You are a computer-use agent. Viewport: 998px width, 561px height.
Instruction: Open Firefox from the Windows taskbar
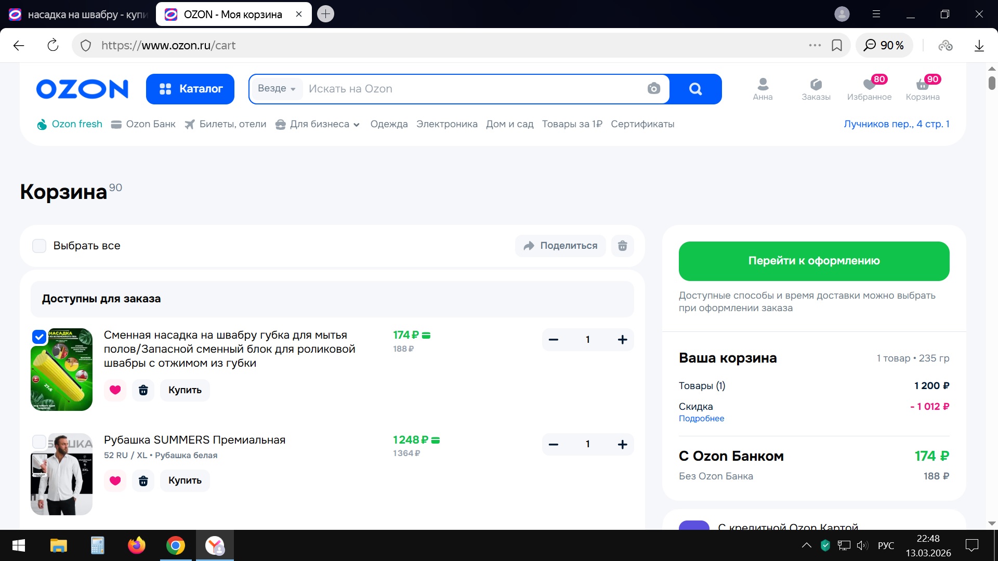tap(137, 545)
